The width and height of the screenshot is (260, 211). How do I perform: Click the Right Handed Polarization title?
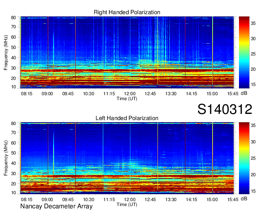127,12
